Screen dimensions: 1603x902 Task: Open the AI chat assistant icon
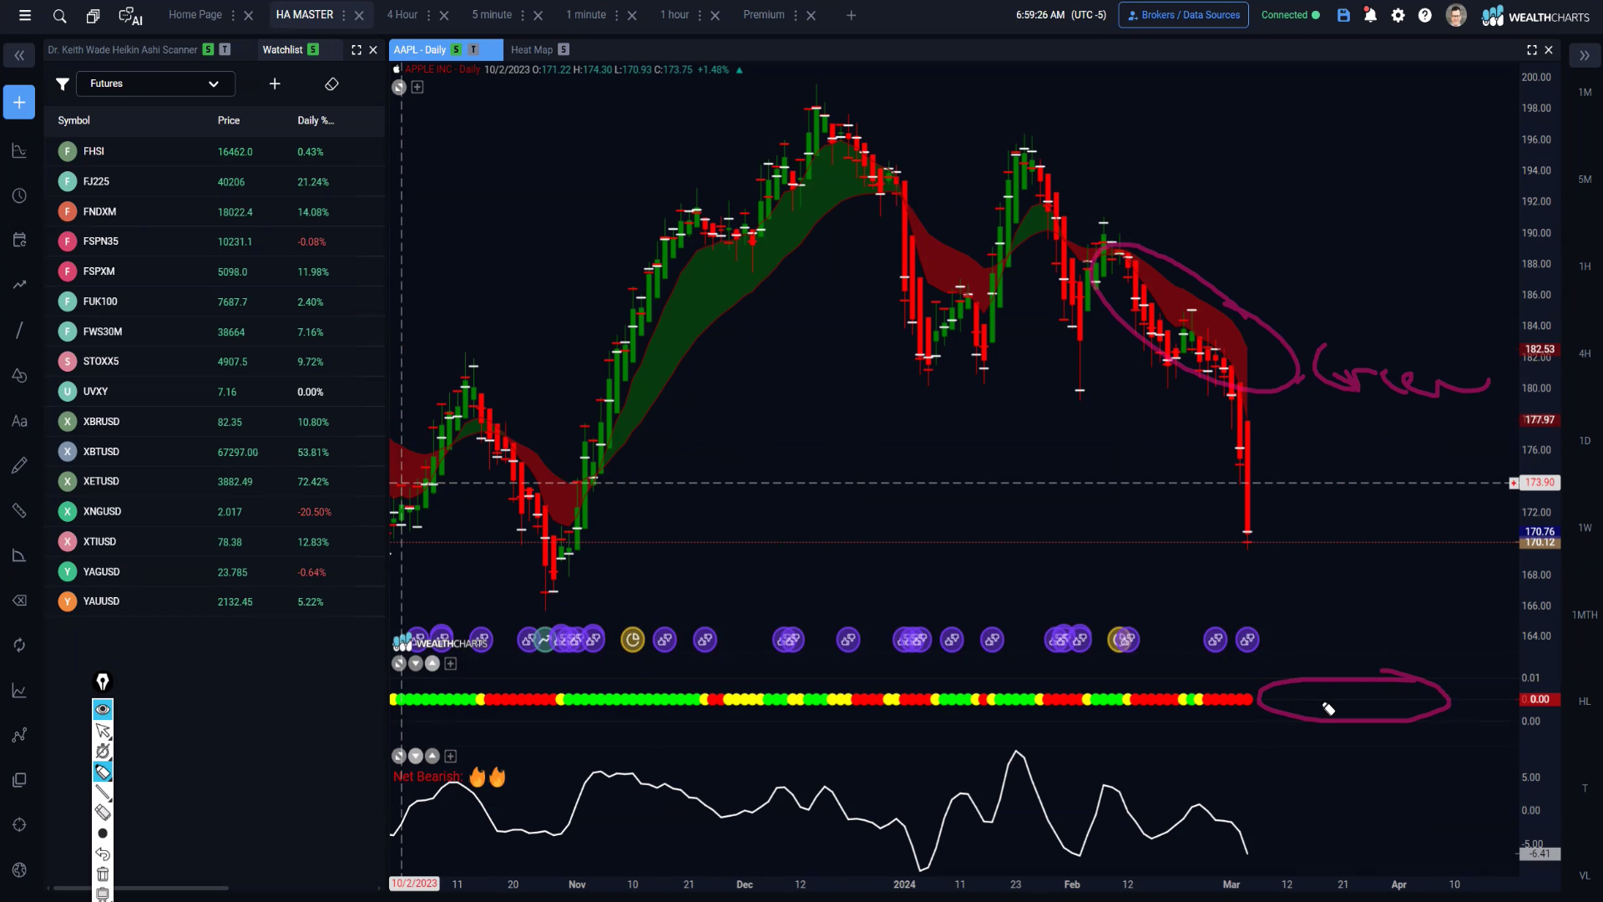[130, 15]
